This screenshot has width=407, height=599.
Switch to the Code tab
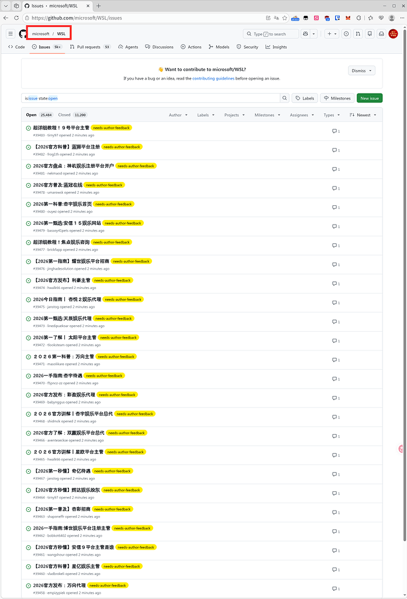(16, 47)
